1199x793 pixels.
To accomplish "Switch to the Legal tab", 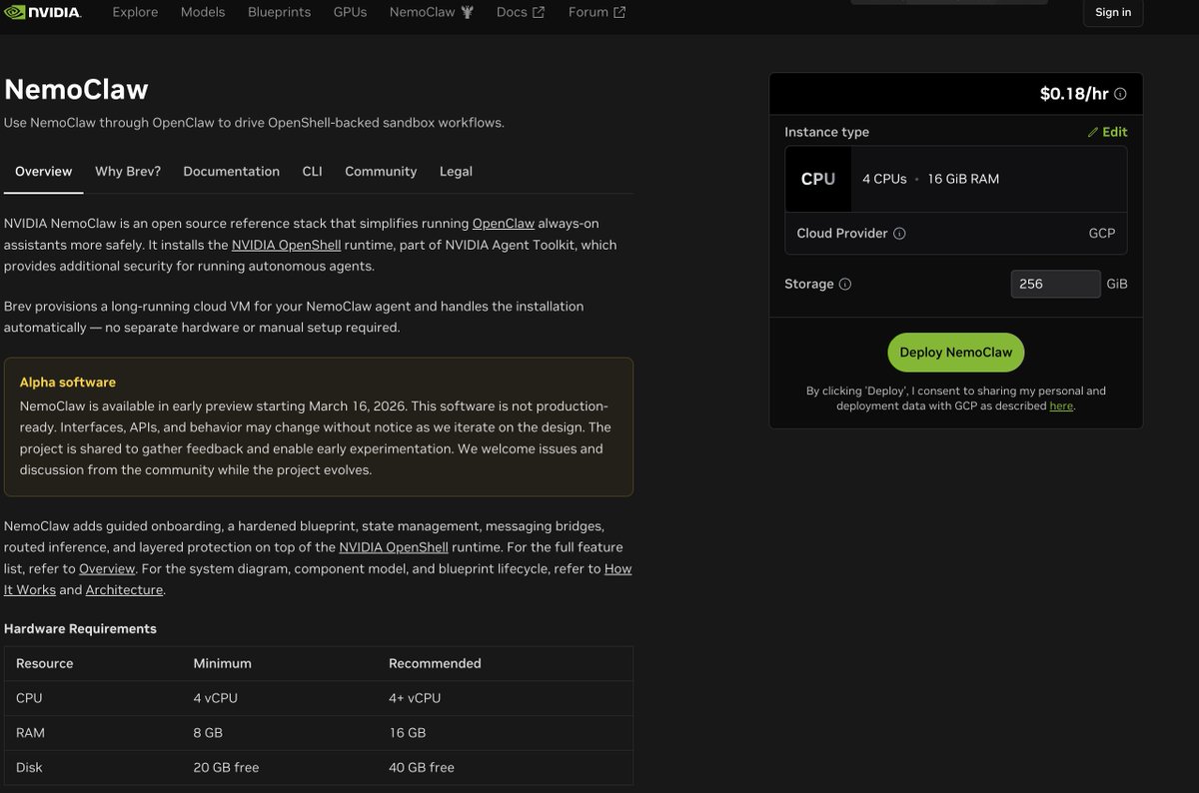I will 456,172.
